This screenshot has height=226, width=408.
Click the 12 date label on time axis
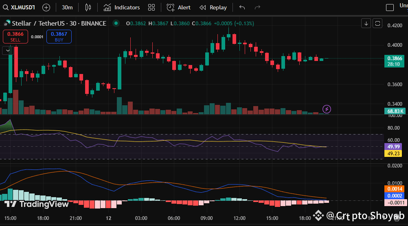point(108,218)
